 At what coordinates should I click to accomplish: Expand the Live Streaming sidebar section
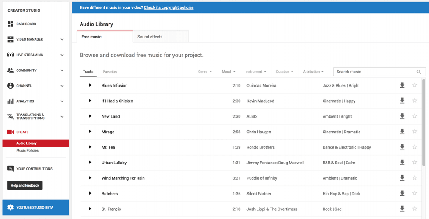coord(62,55)
